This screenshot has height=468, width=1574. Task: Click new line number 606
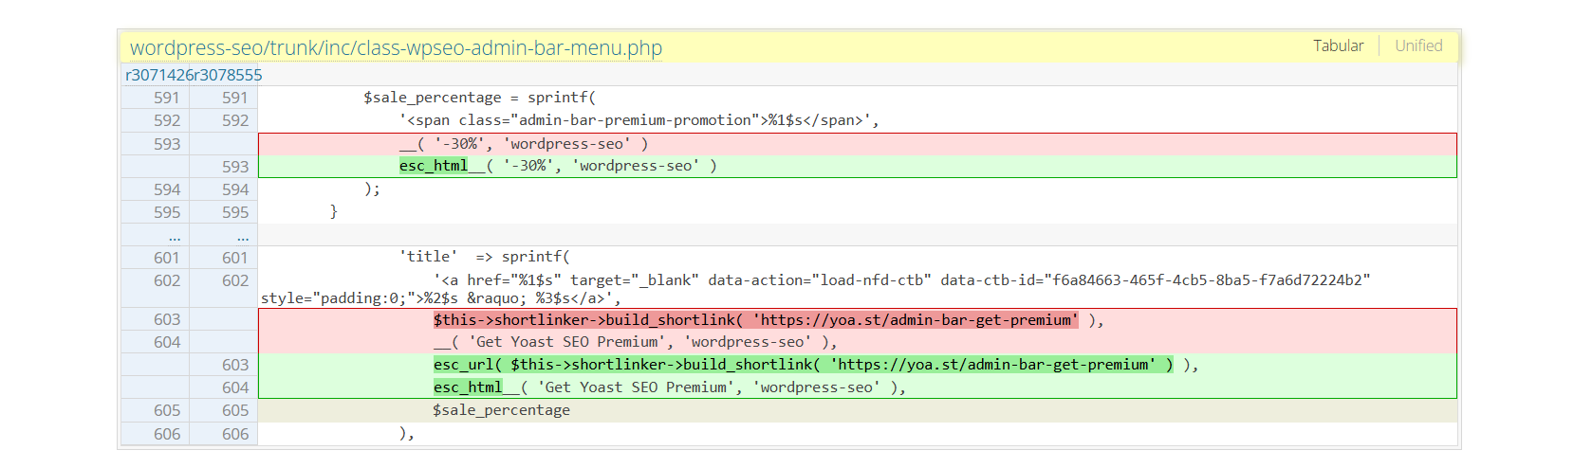point(234,434)
